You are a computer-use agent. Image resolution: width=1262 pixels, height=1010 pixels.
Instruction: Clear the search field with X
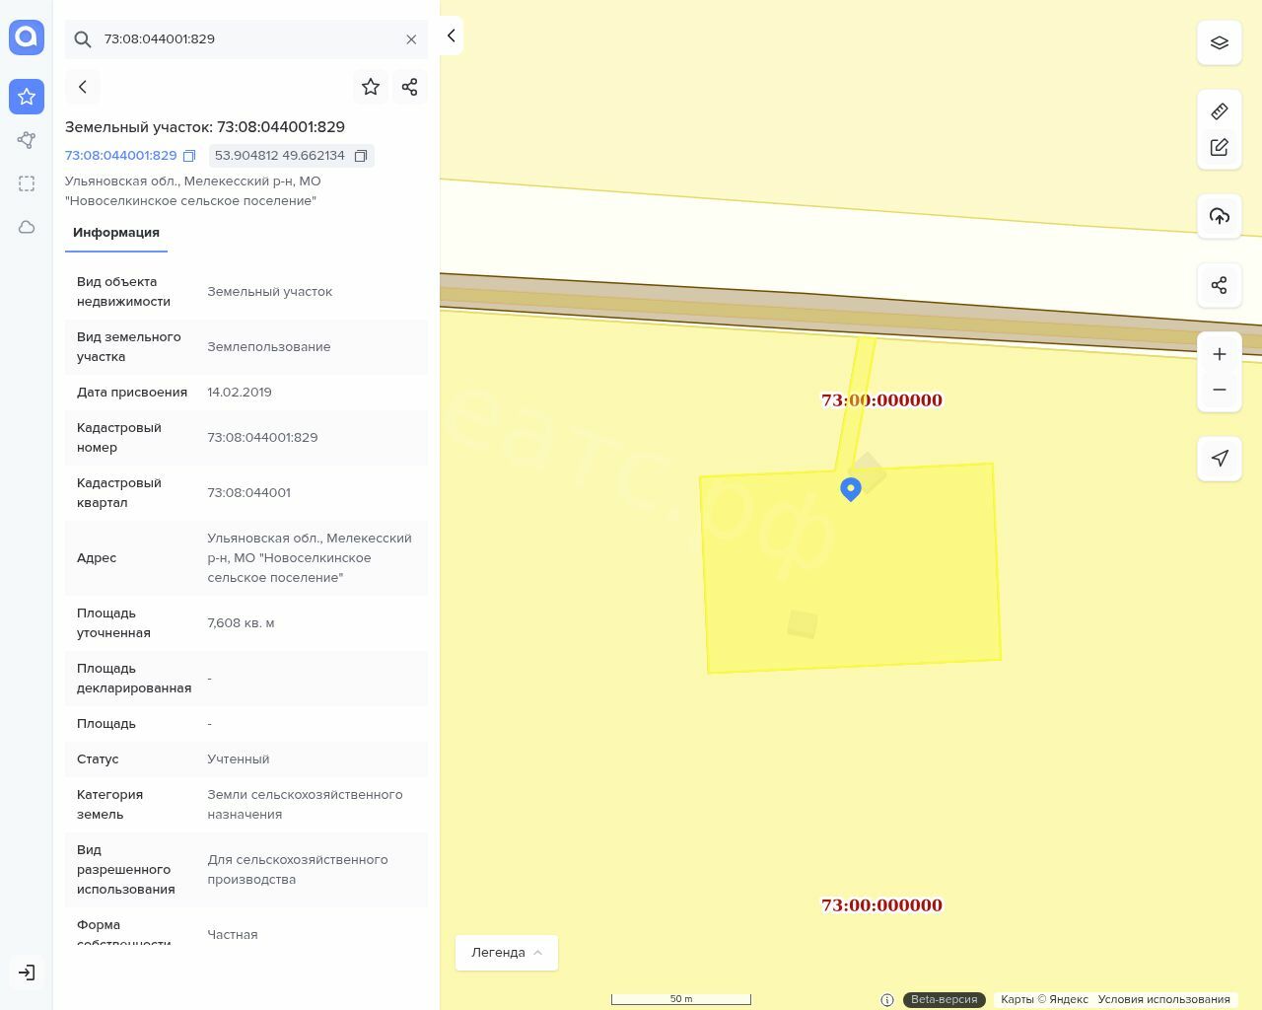coord(411,39)
